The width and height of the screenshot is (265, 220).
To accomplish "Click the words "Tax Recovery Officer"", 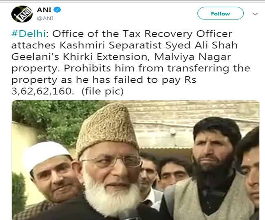I will tap(177, 34).
